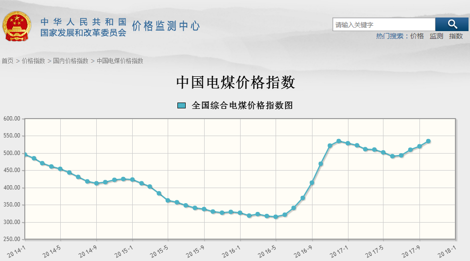Click the magnifier search button
This screenshot has height=261, width=470.
pyautogui.click(x=452, y=24)
